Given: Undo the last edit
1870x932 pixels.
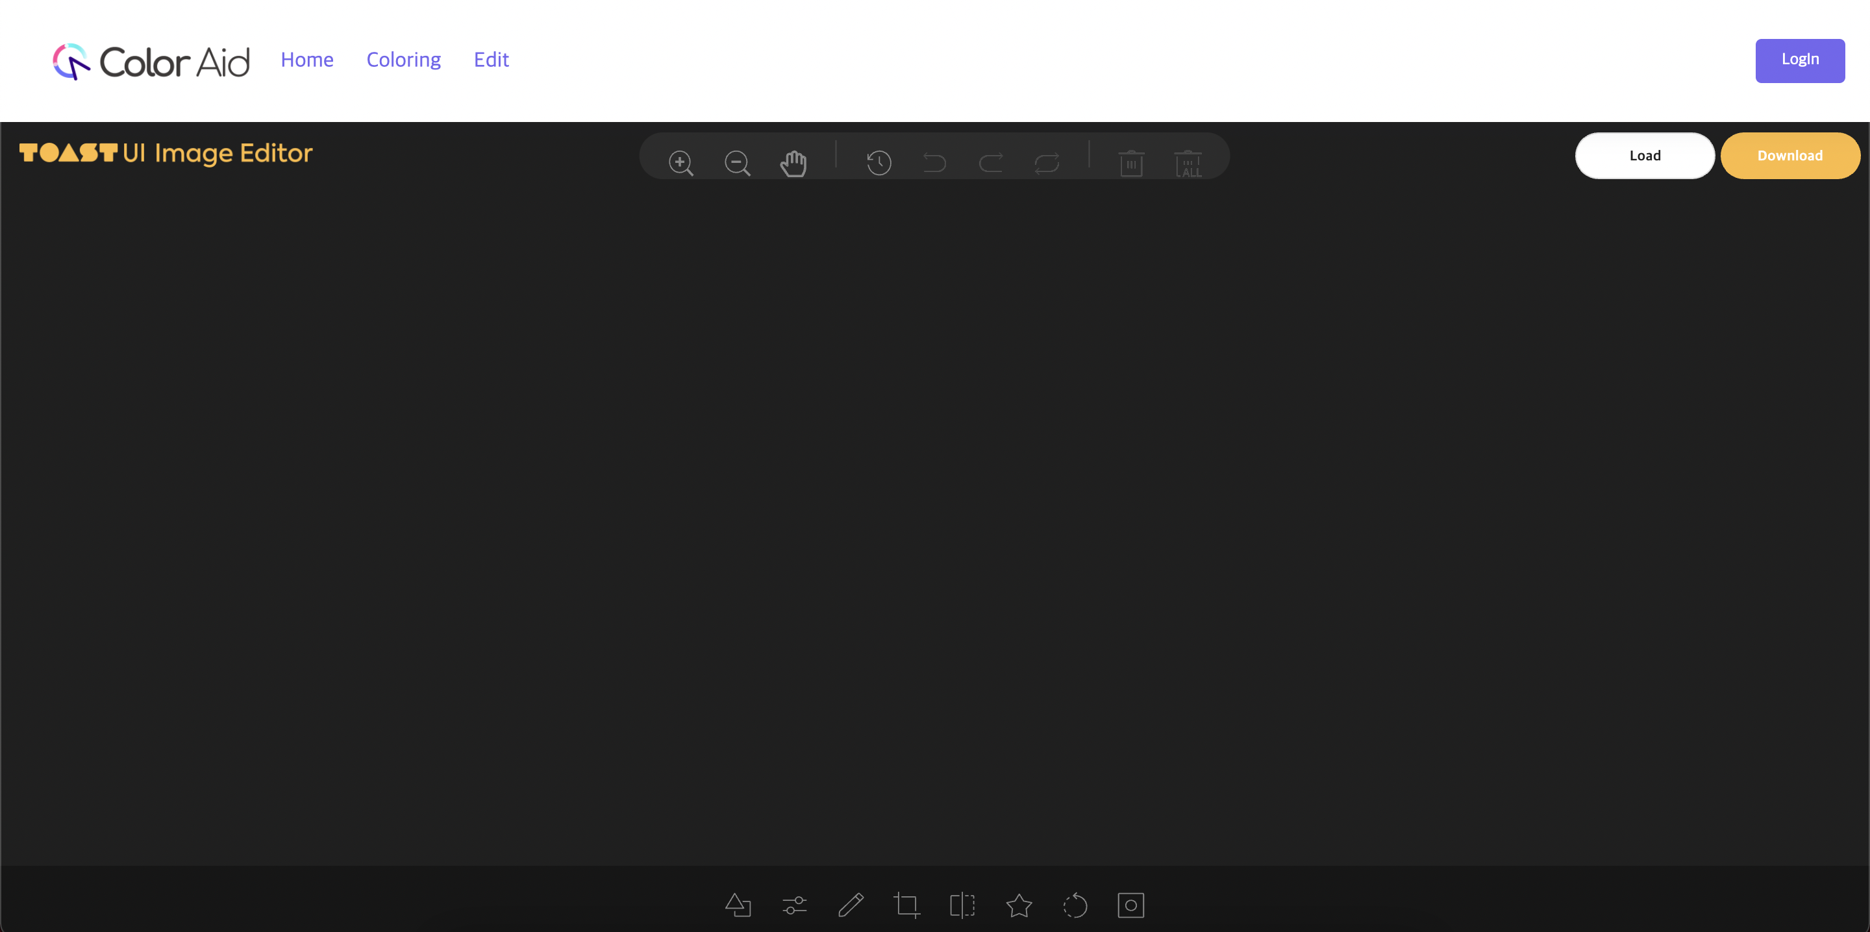Looking at the screenshot, I should pyautogui.click(x=935, y=163).
